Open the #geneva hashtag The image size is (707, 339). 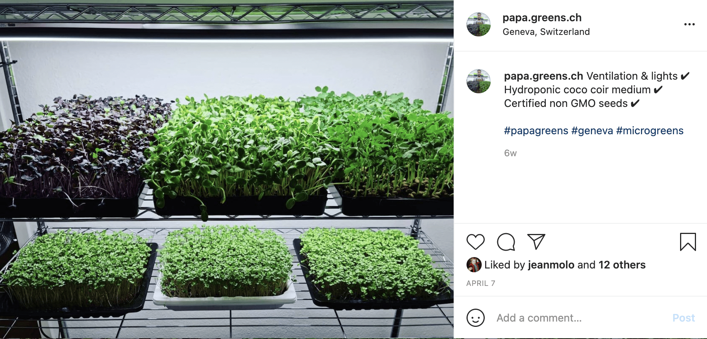(x=592, y=131)
